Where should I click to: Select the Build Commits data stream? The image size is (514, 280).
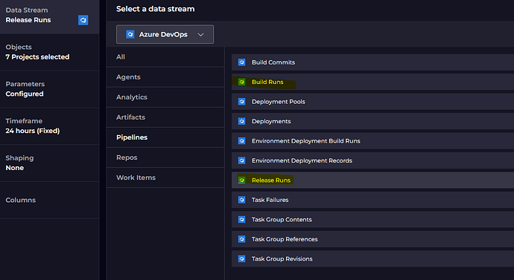click(372, 62)
